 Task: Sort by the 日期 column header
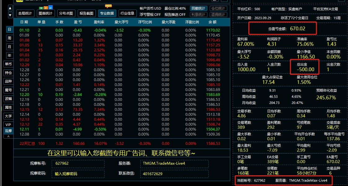(24, 22)
